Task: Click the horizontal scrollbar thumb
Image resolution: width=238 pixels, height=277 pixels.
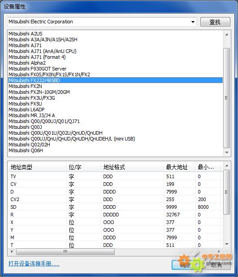Action: [x=65, y=251]
